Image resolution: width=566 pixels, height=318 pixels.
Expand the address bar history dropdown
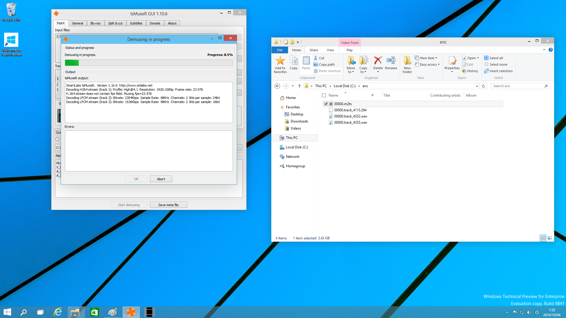(477, 86)
